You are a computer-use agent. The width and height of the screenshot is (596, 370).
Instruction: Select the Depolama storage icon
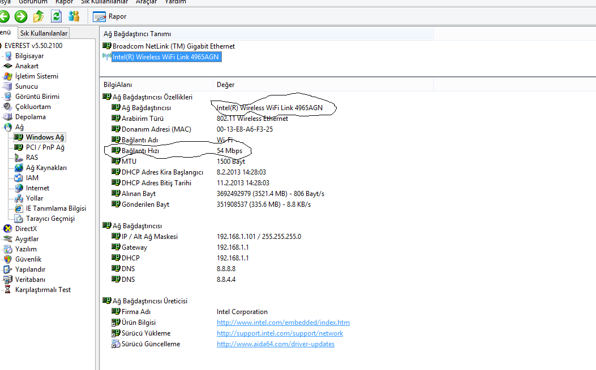coord(8,117)
